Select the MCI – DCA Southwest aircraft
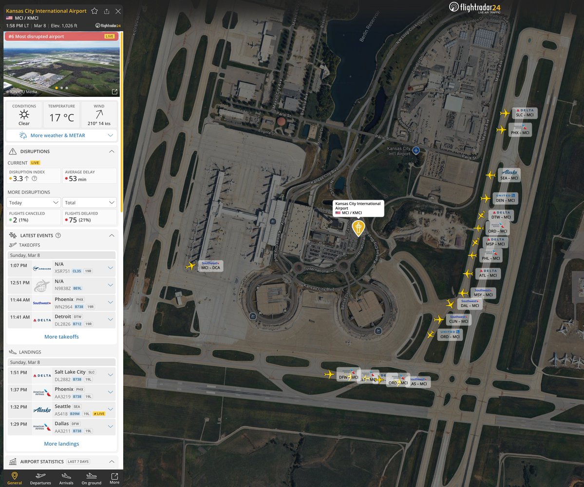 [191, 266]
